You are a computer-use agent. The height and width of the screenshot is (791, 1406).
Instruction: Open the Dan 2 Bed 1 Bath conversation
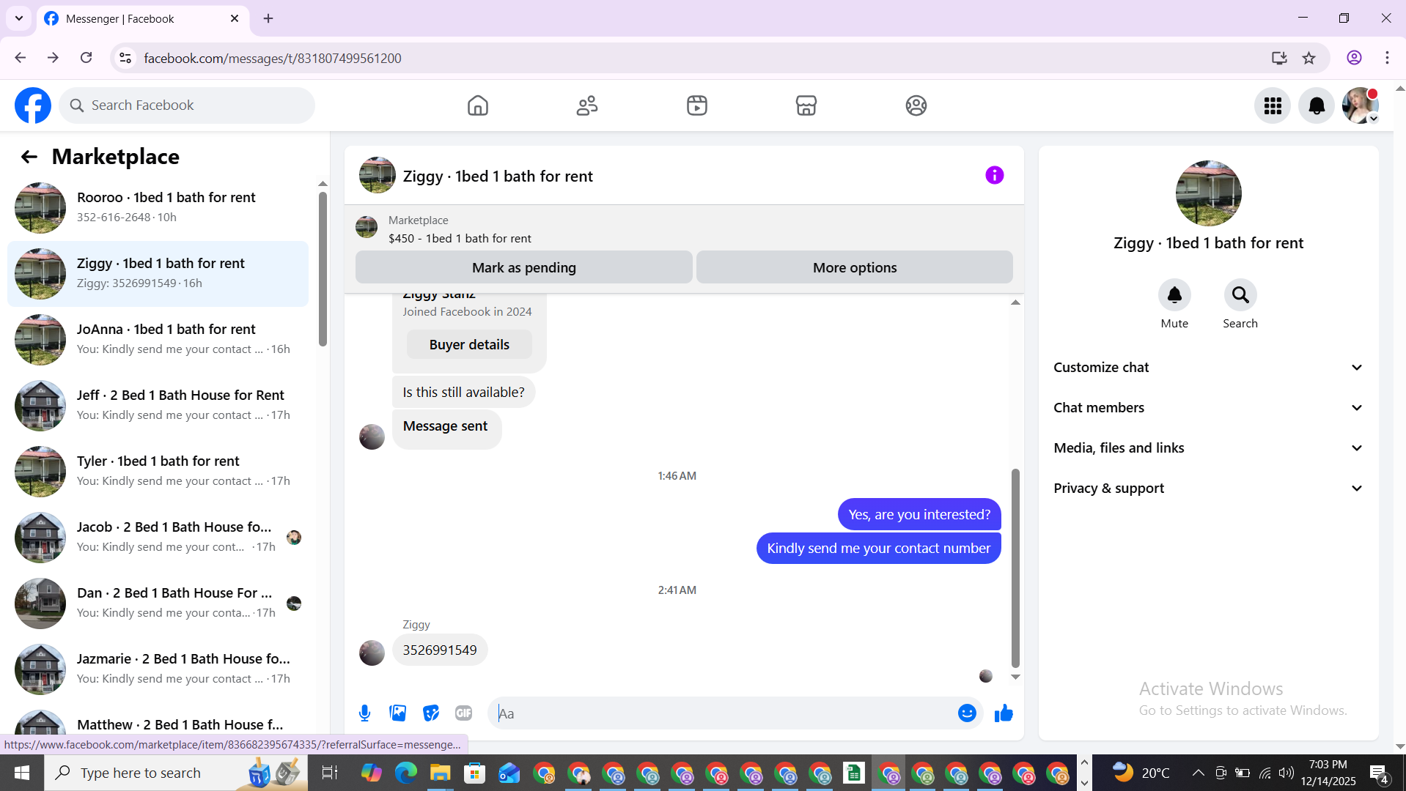pyautogui.click(x=158, y=604)
